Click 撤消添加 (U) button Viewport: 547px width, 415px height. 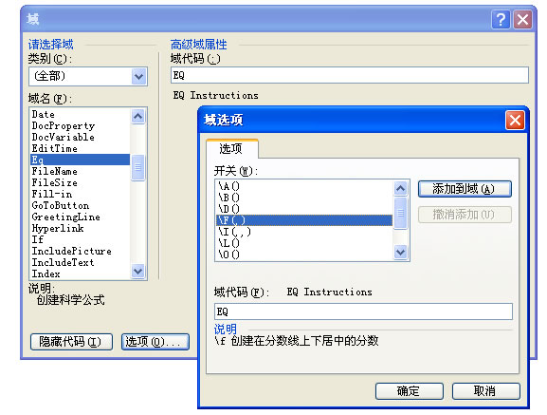465,215
